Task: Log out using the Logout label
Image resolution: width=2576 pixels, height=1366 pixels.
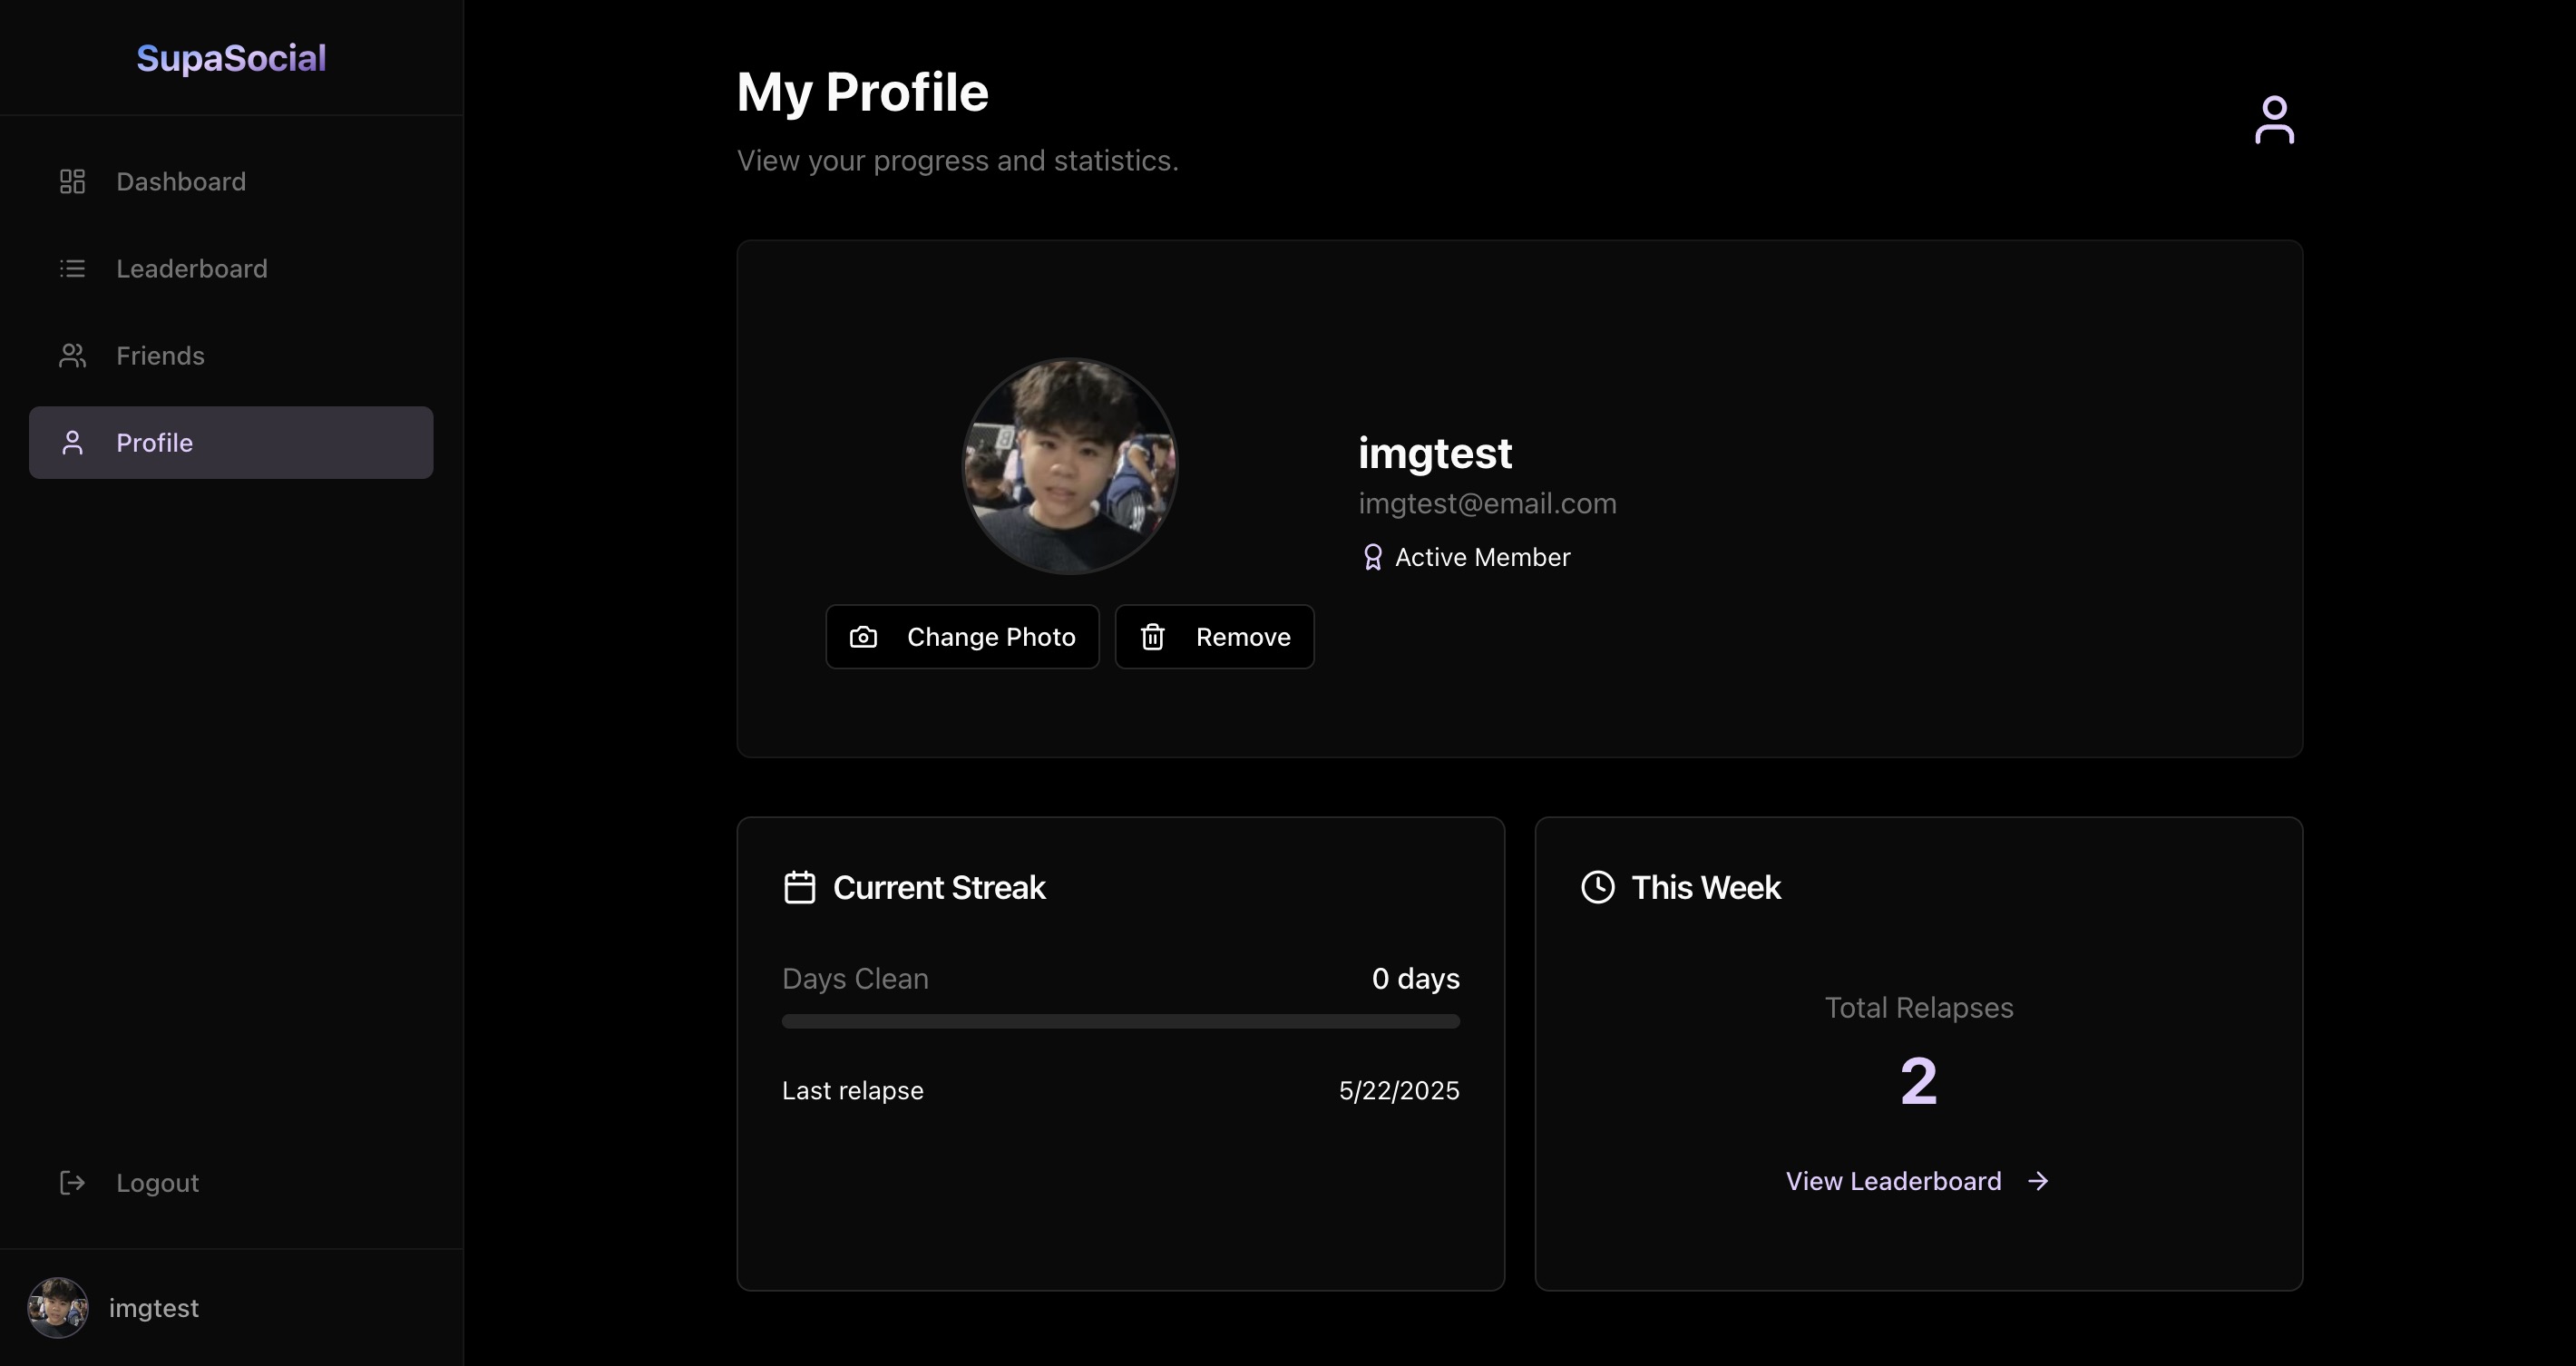Action: pyautogui.click(x=157, y=1182)
